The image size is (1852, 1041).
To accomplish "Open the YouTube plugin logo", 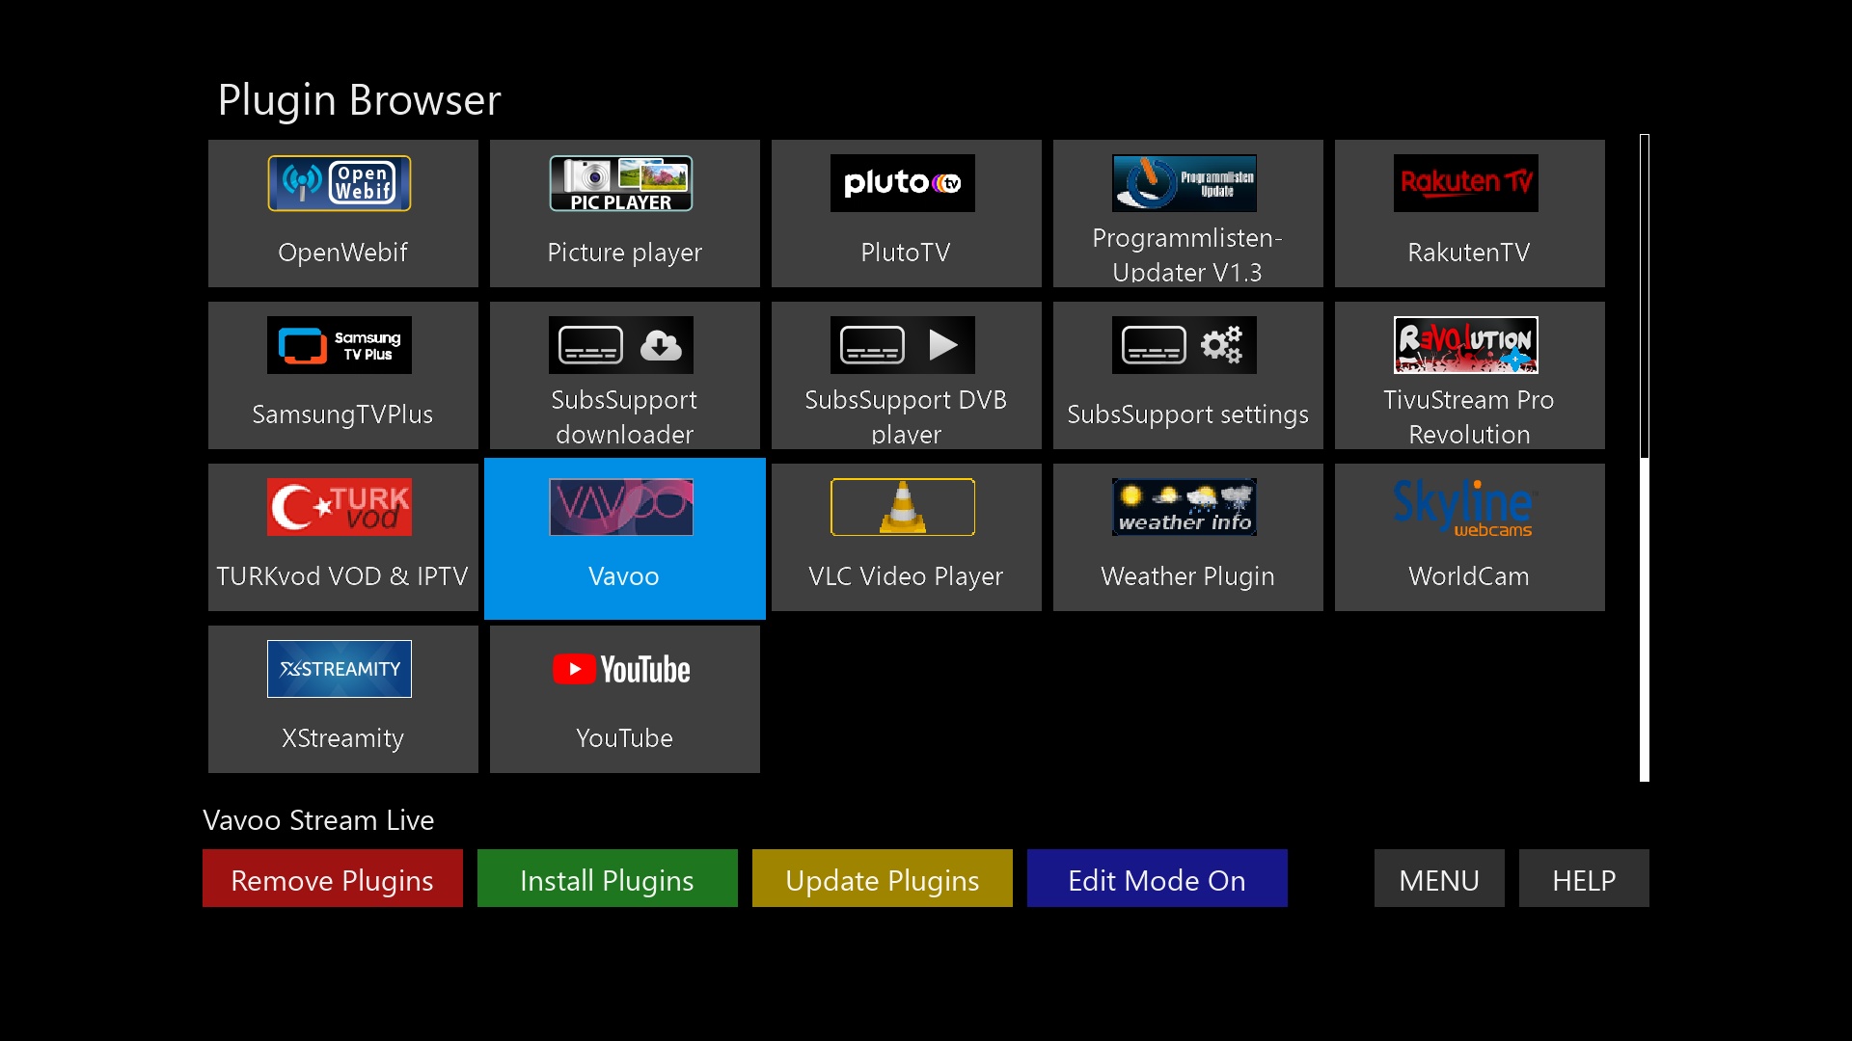I will click(x=621, y=669).
